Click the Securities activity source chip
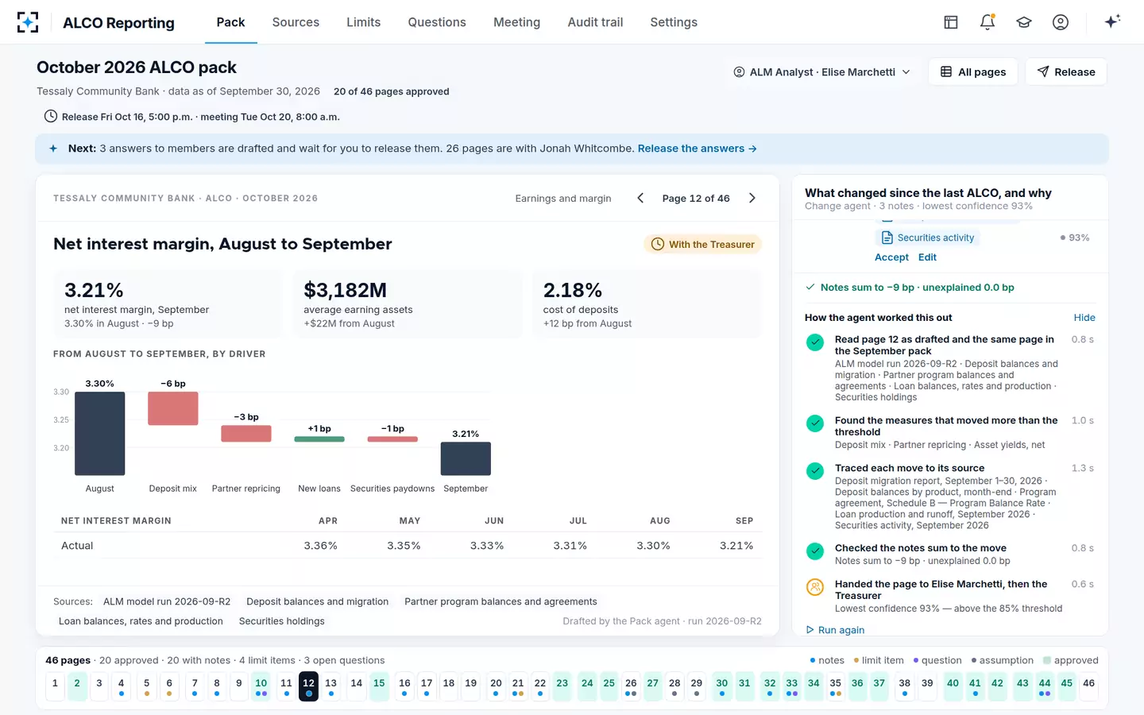 [x=928, y=238]
